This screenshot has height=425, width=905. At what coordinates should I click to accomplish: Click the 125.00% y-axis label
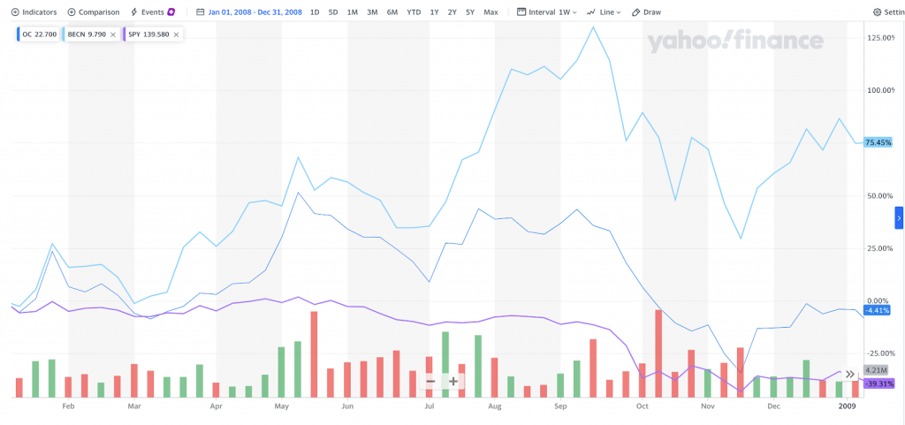(x=881, y=37)
